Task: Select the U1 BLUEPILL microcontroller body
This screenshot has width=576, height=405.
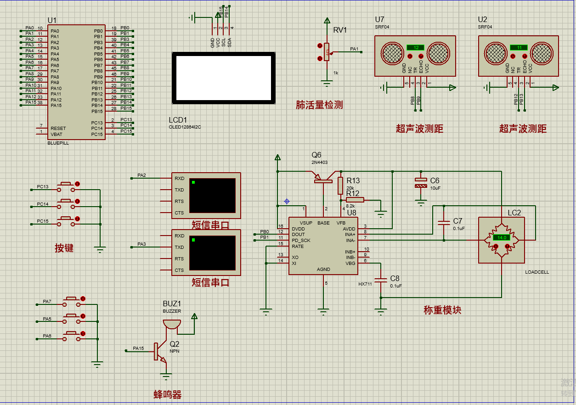Action: coord(76,82)
